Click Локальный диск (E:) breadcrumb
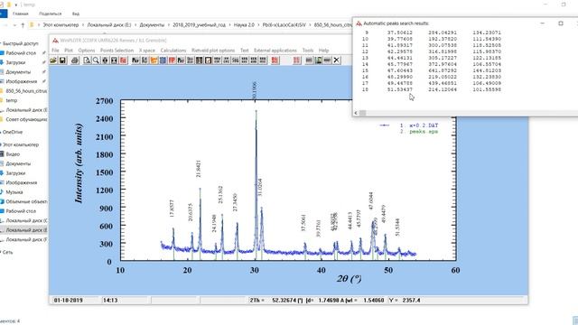This screenshot has height=325, width=578. (x=109, y=24)
